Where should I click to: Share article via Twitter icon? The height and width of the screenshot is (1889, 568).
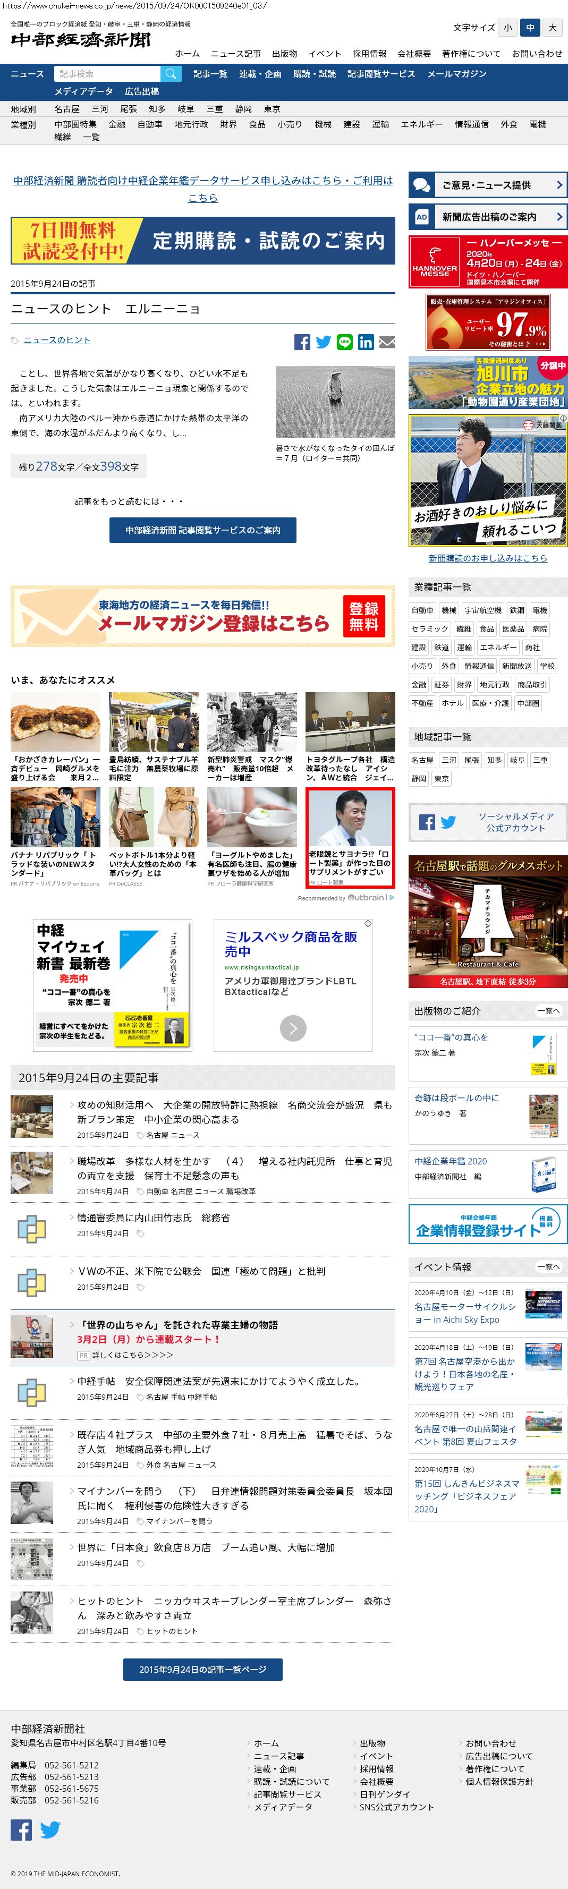pyautogui.click(x=323, y=342)
